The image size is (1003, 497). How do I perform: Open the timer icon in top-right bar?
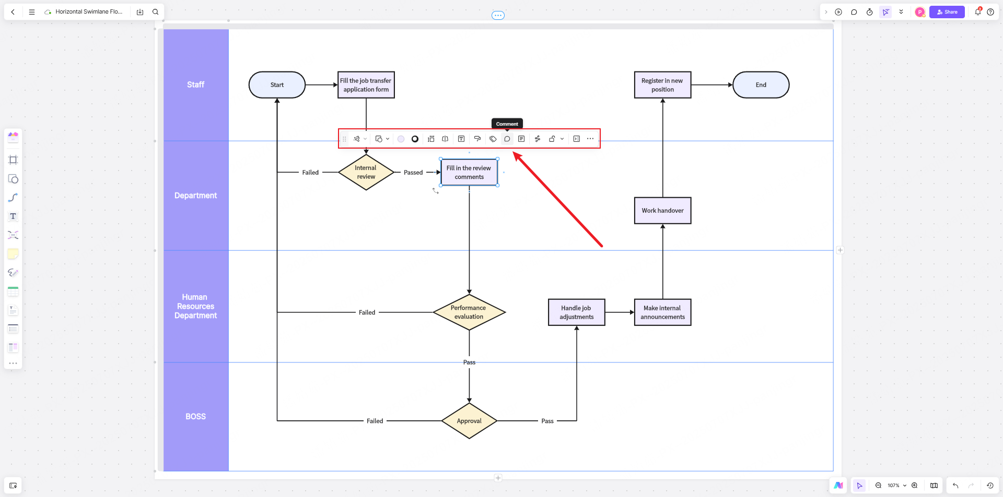click(870, 11)
